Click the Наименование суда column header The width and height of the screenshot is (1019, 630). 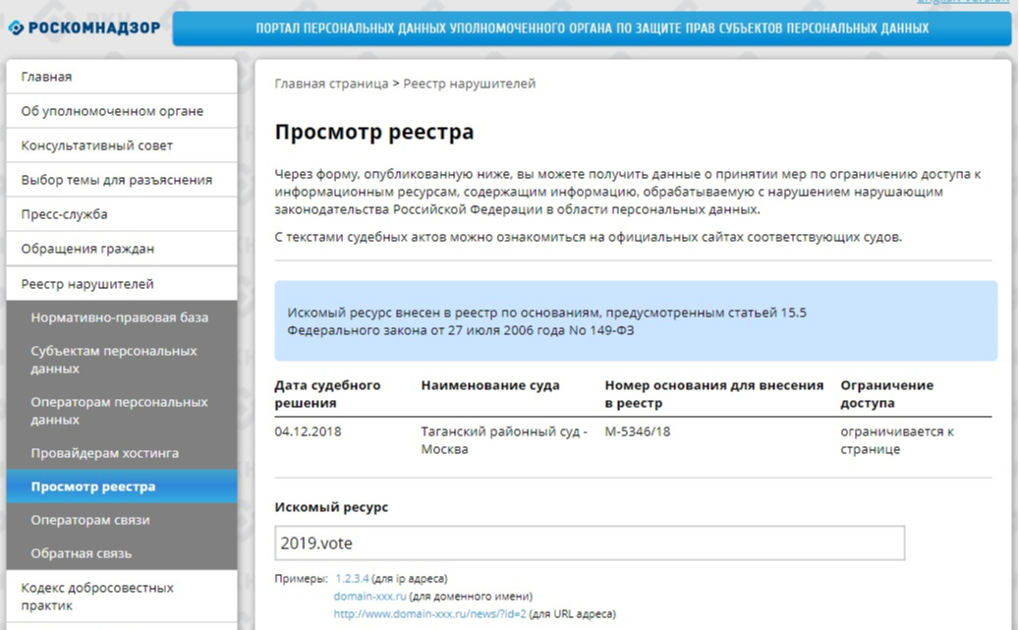pyautogui.click(x=490, y=385)
